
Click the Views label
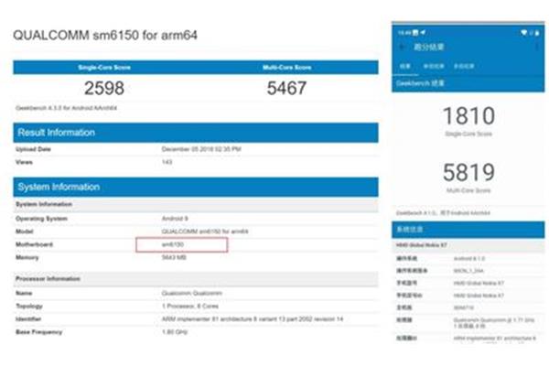click(24, 162)
